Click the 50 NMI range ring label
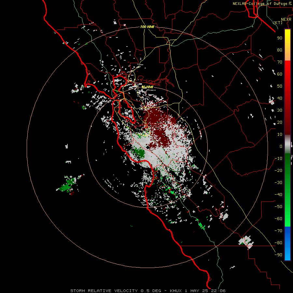Screen dimensions: 293x293 (147, 87)
